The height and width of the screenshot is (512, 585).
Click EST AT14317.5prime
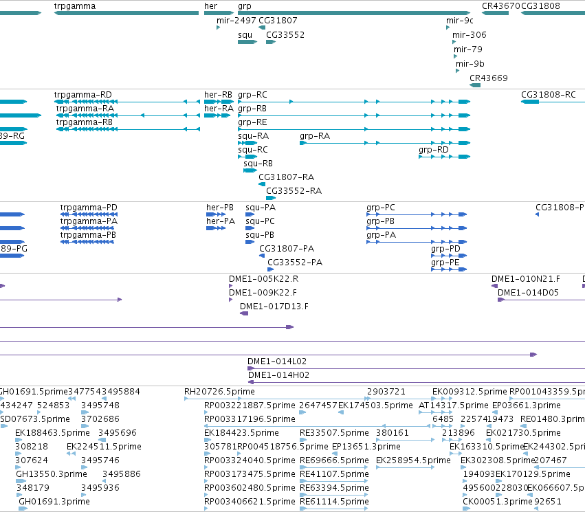436,412
